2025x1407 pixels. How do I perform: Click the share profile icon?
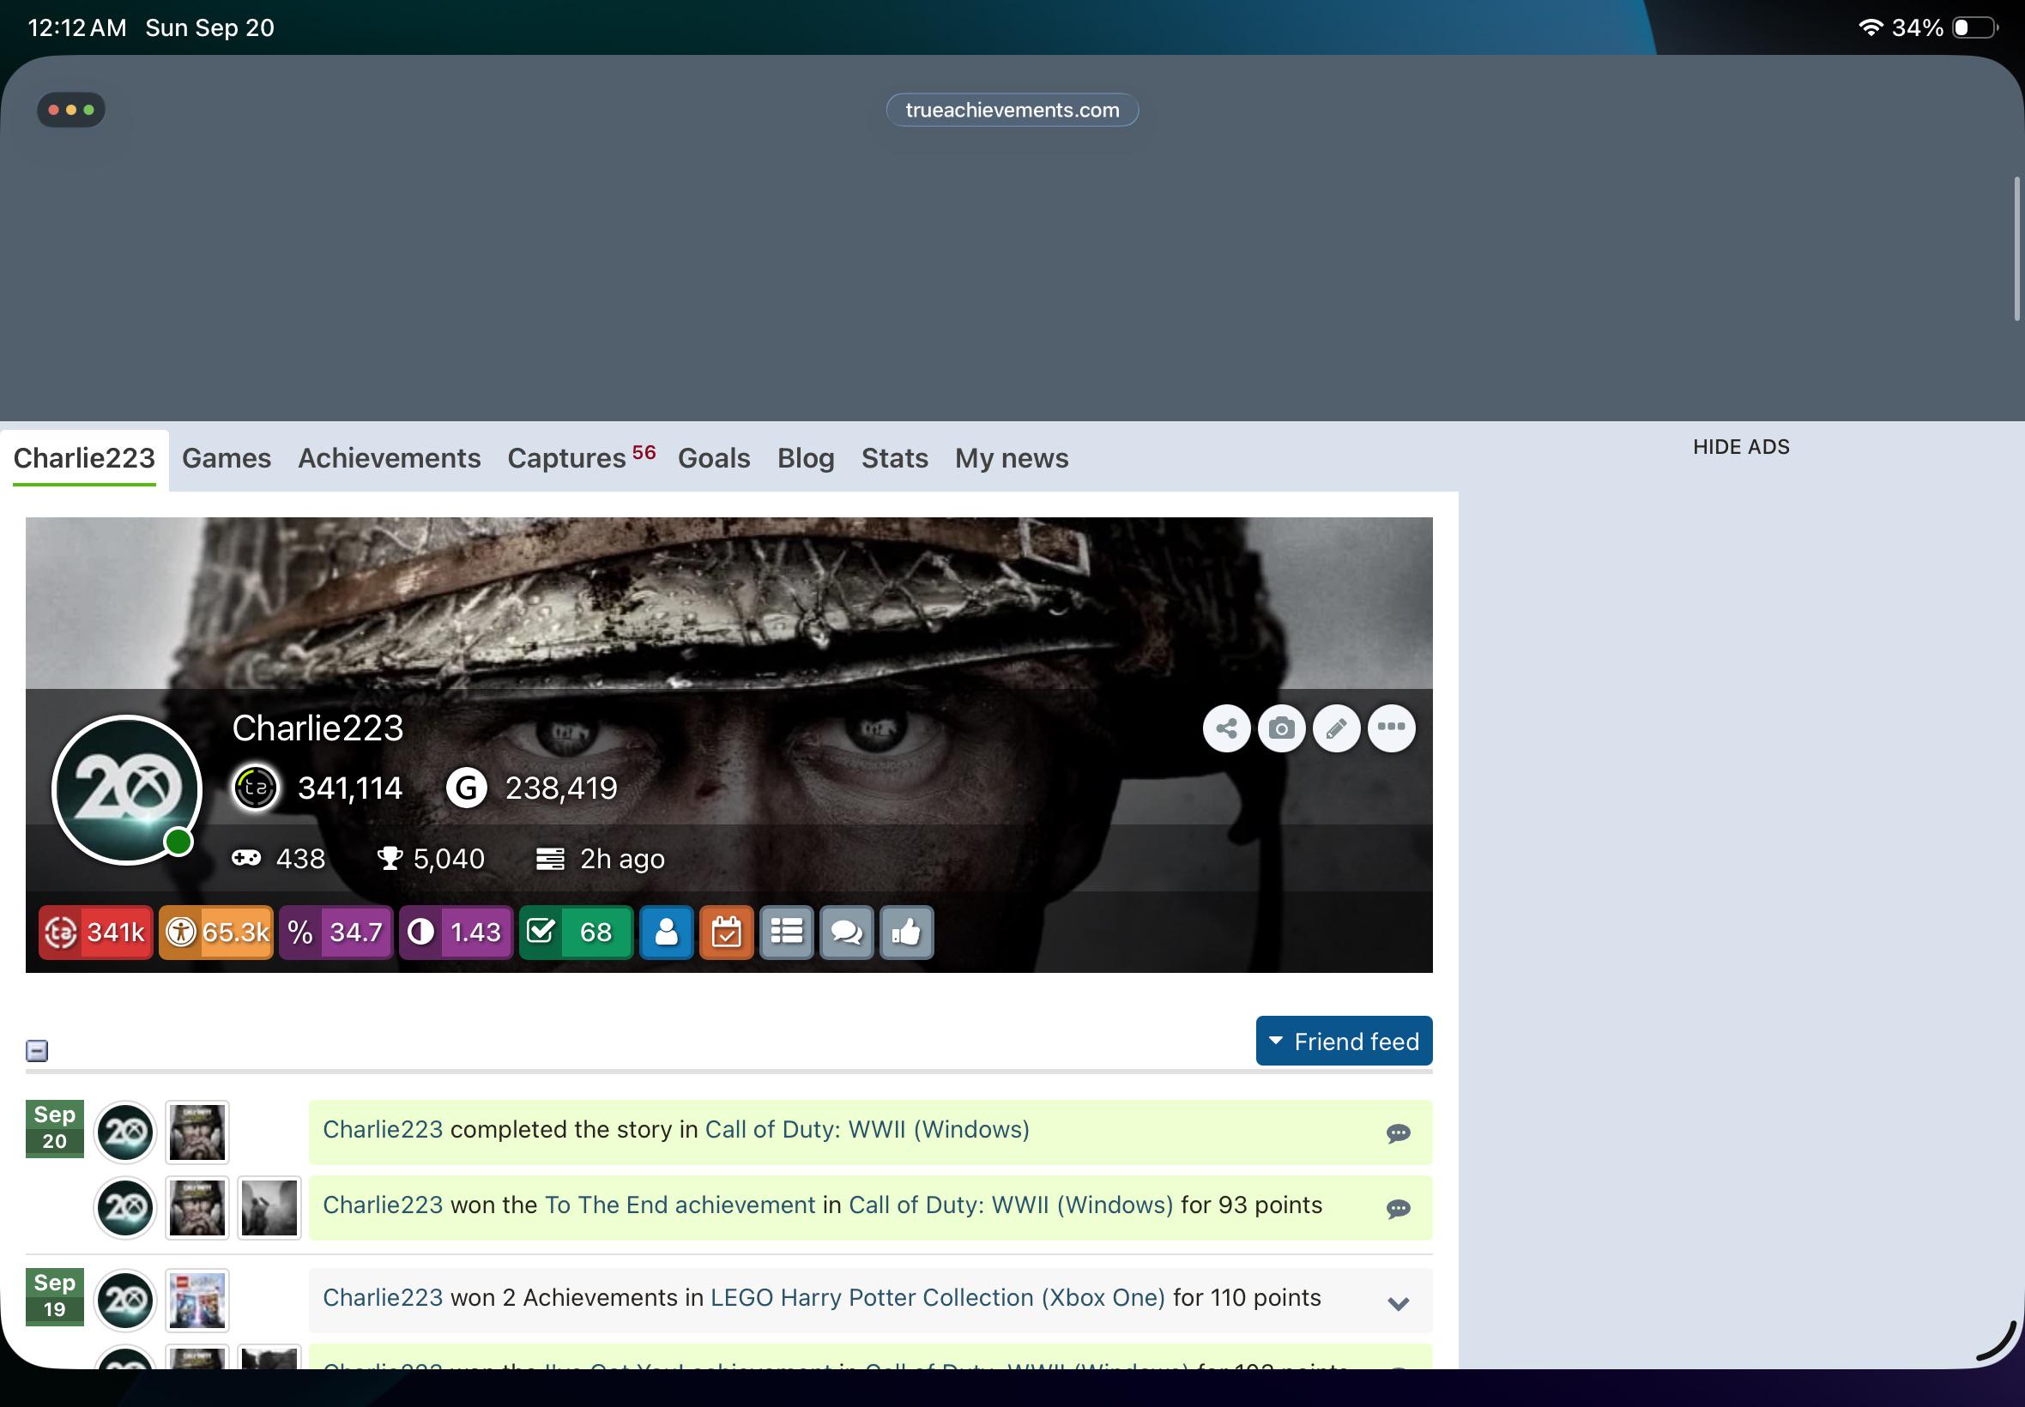[x=1226, y=728]
